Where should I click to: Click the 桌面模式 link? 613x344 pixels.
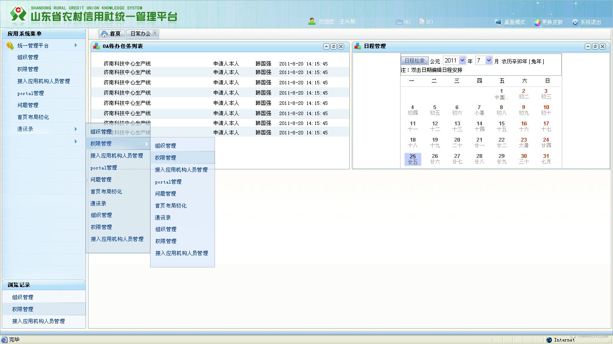click(x=514, y=22)
